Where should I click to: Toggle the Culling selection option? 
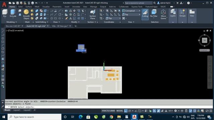[x=145, y=14]
